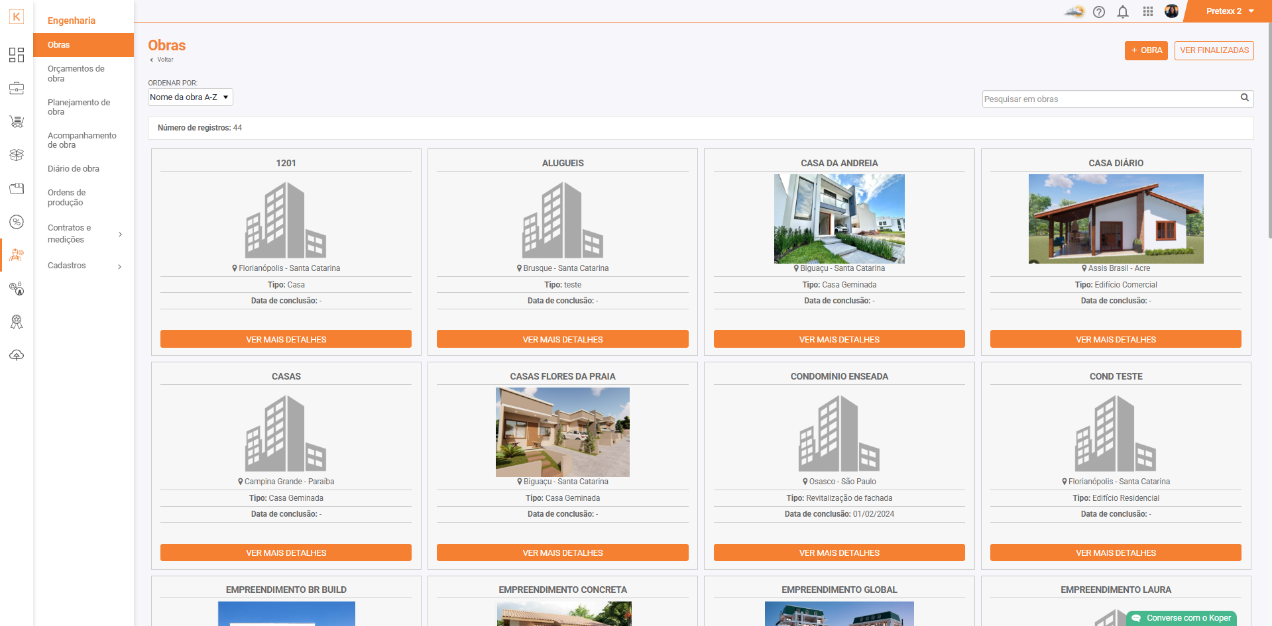Click the Osasco - São Paulo location
This screenshot has width=1272, height=626.
coord(839,482)
